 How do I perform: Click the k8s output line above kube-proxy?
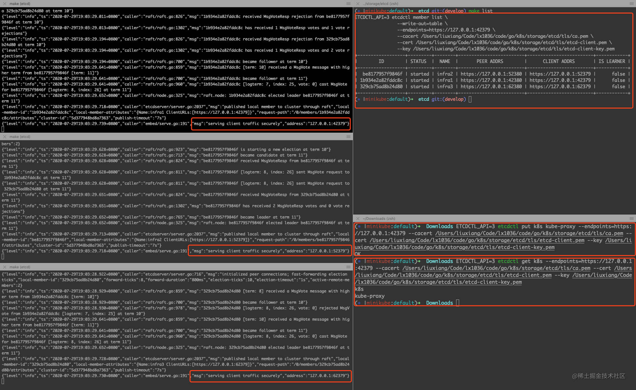coord(359,289)
